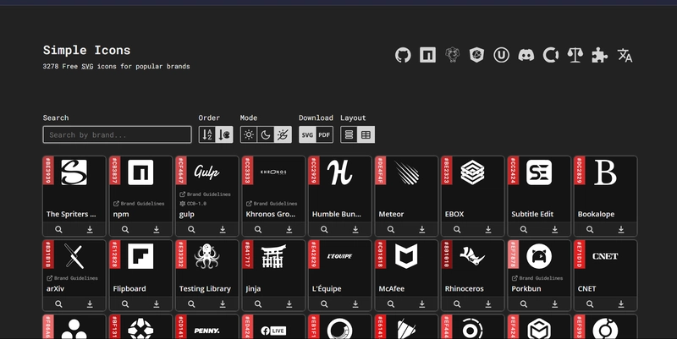Preview the Subtitle Edit icon via magnifier

click(523, 229)
